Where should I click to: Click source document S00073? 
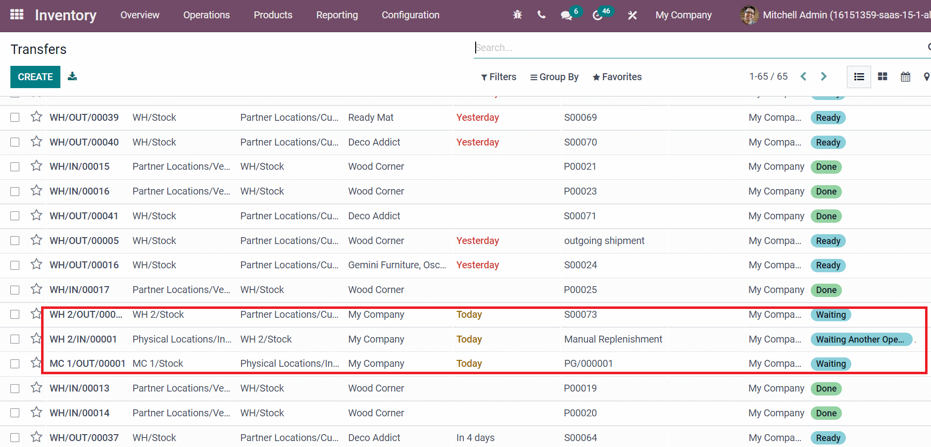581,314
